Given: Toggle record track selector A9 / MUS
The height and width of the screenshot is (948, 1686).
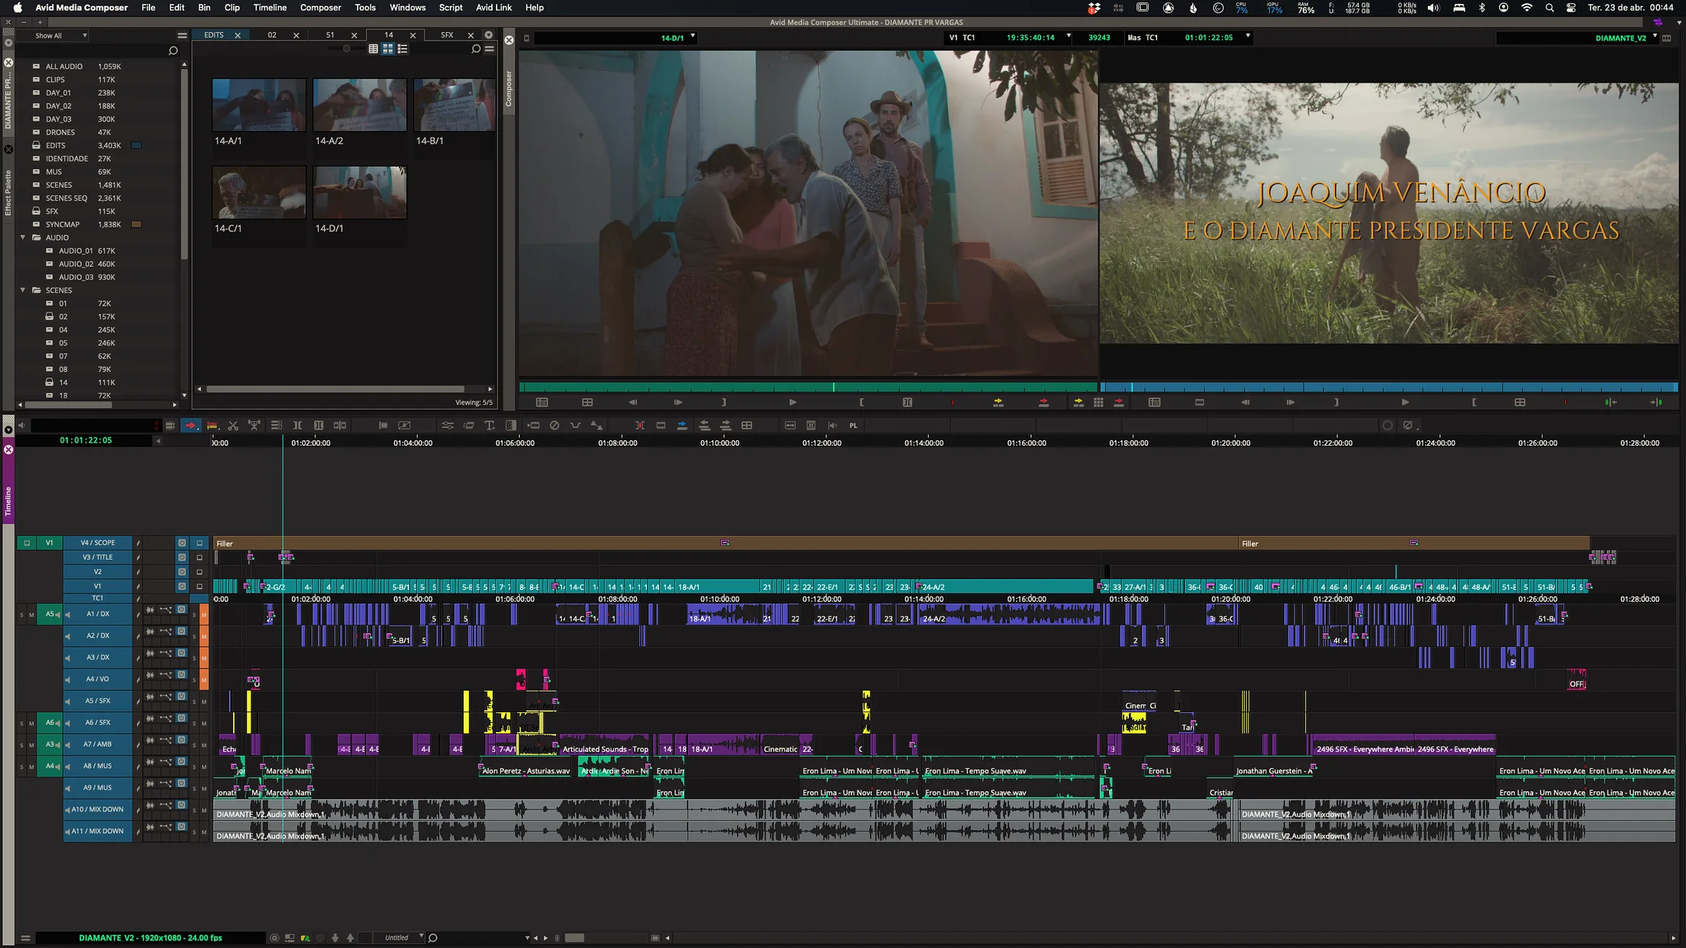Looking at the screenshot, I should 98,788.
